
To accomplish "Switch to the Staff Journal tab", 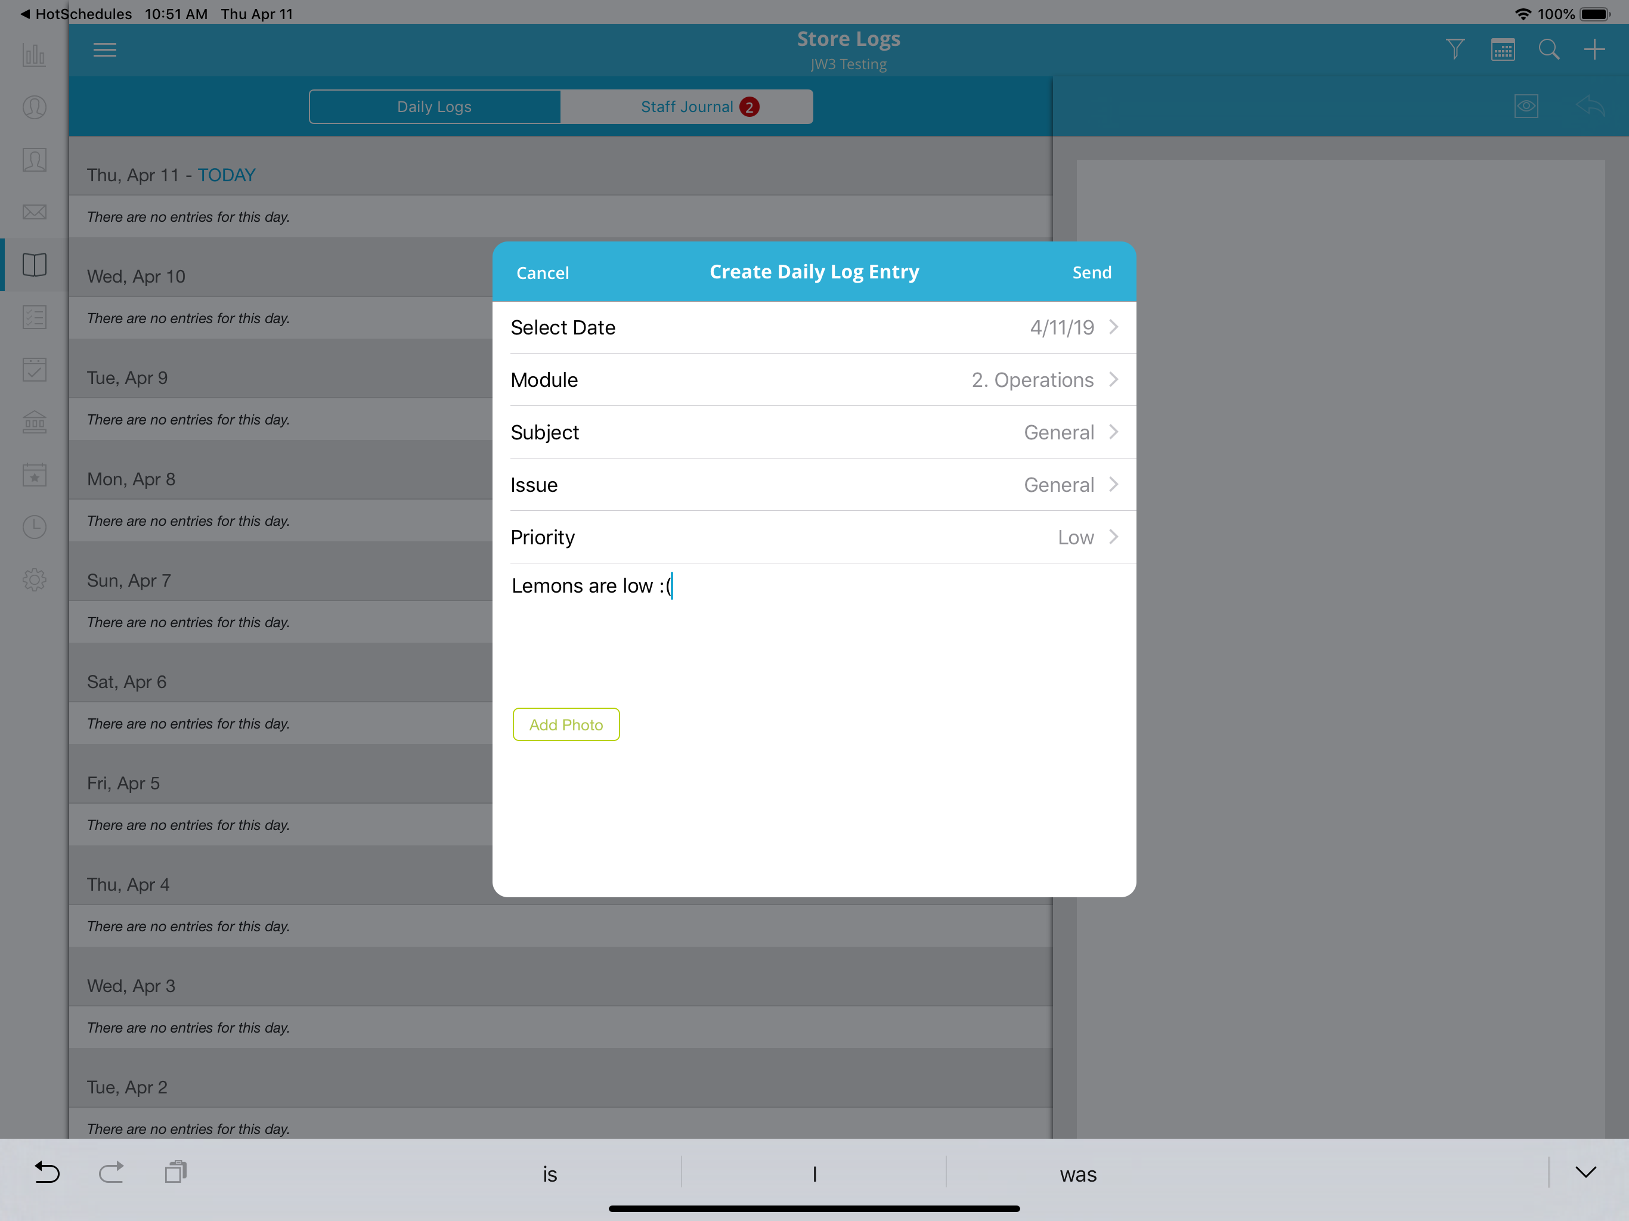I will click(686, 107).
